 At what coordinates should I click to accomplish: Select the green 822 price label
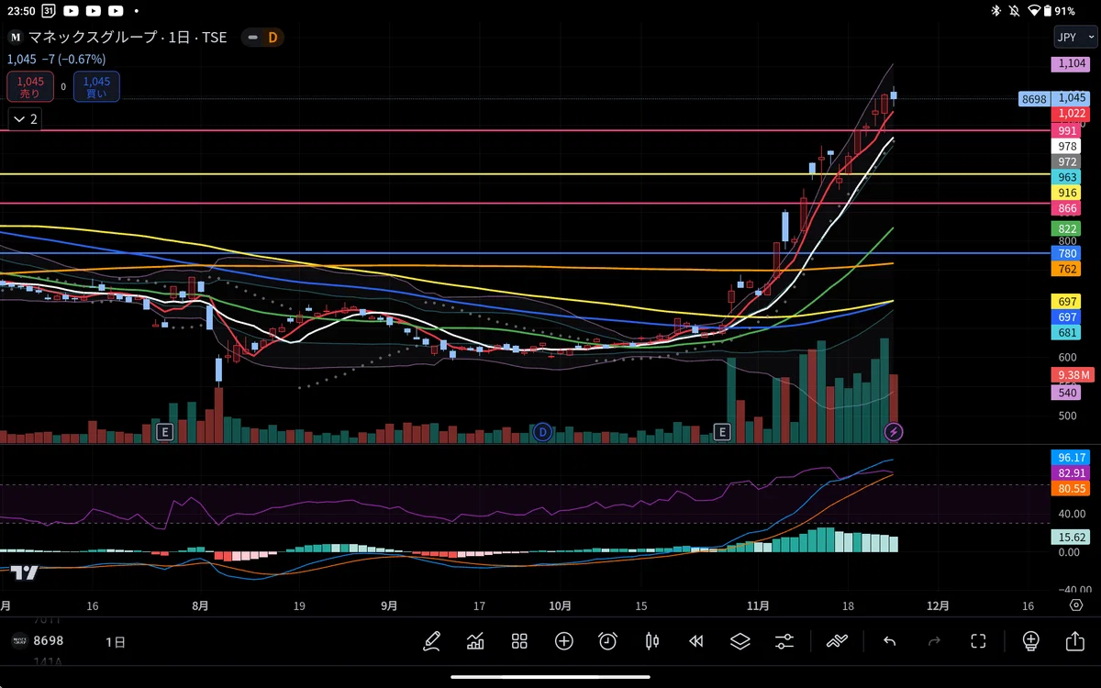coord(1067,228)
